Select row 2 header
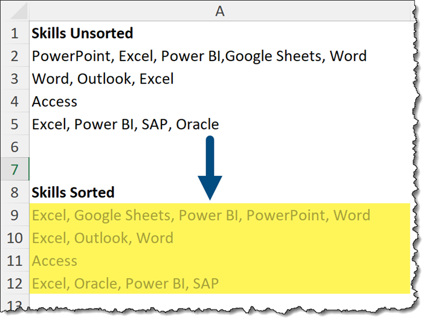The height and width of the screenshot is (318, 423). 15,56
